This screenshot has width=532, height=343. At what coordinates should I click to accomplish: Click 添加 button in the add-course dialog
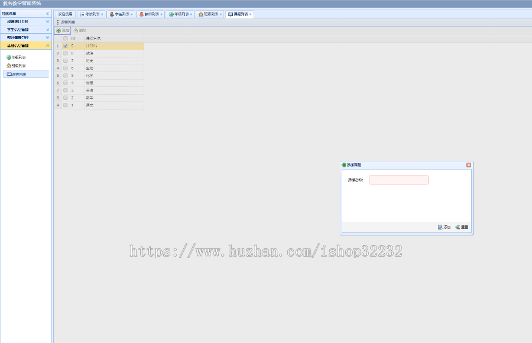444,227
